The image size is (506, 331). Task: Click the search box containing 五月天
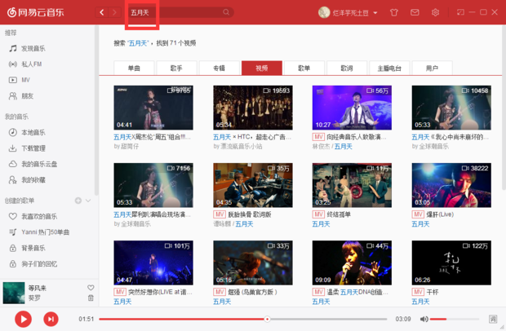(180, 12)
